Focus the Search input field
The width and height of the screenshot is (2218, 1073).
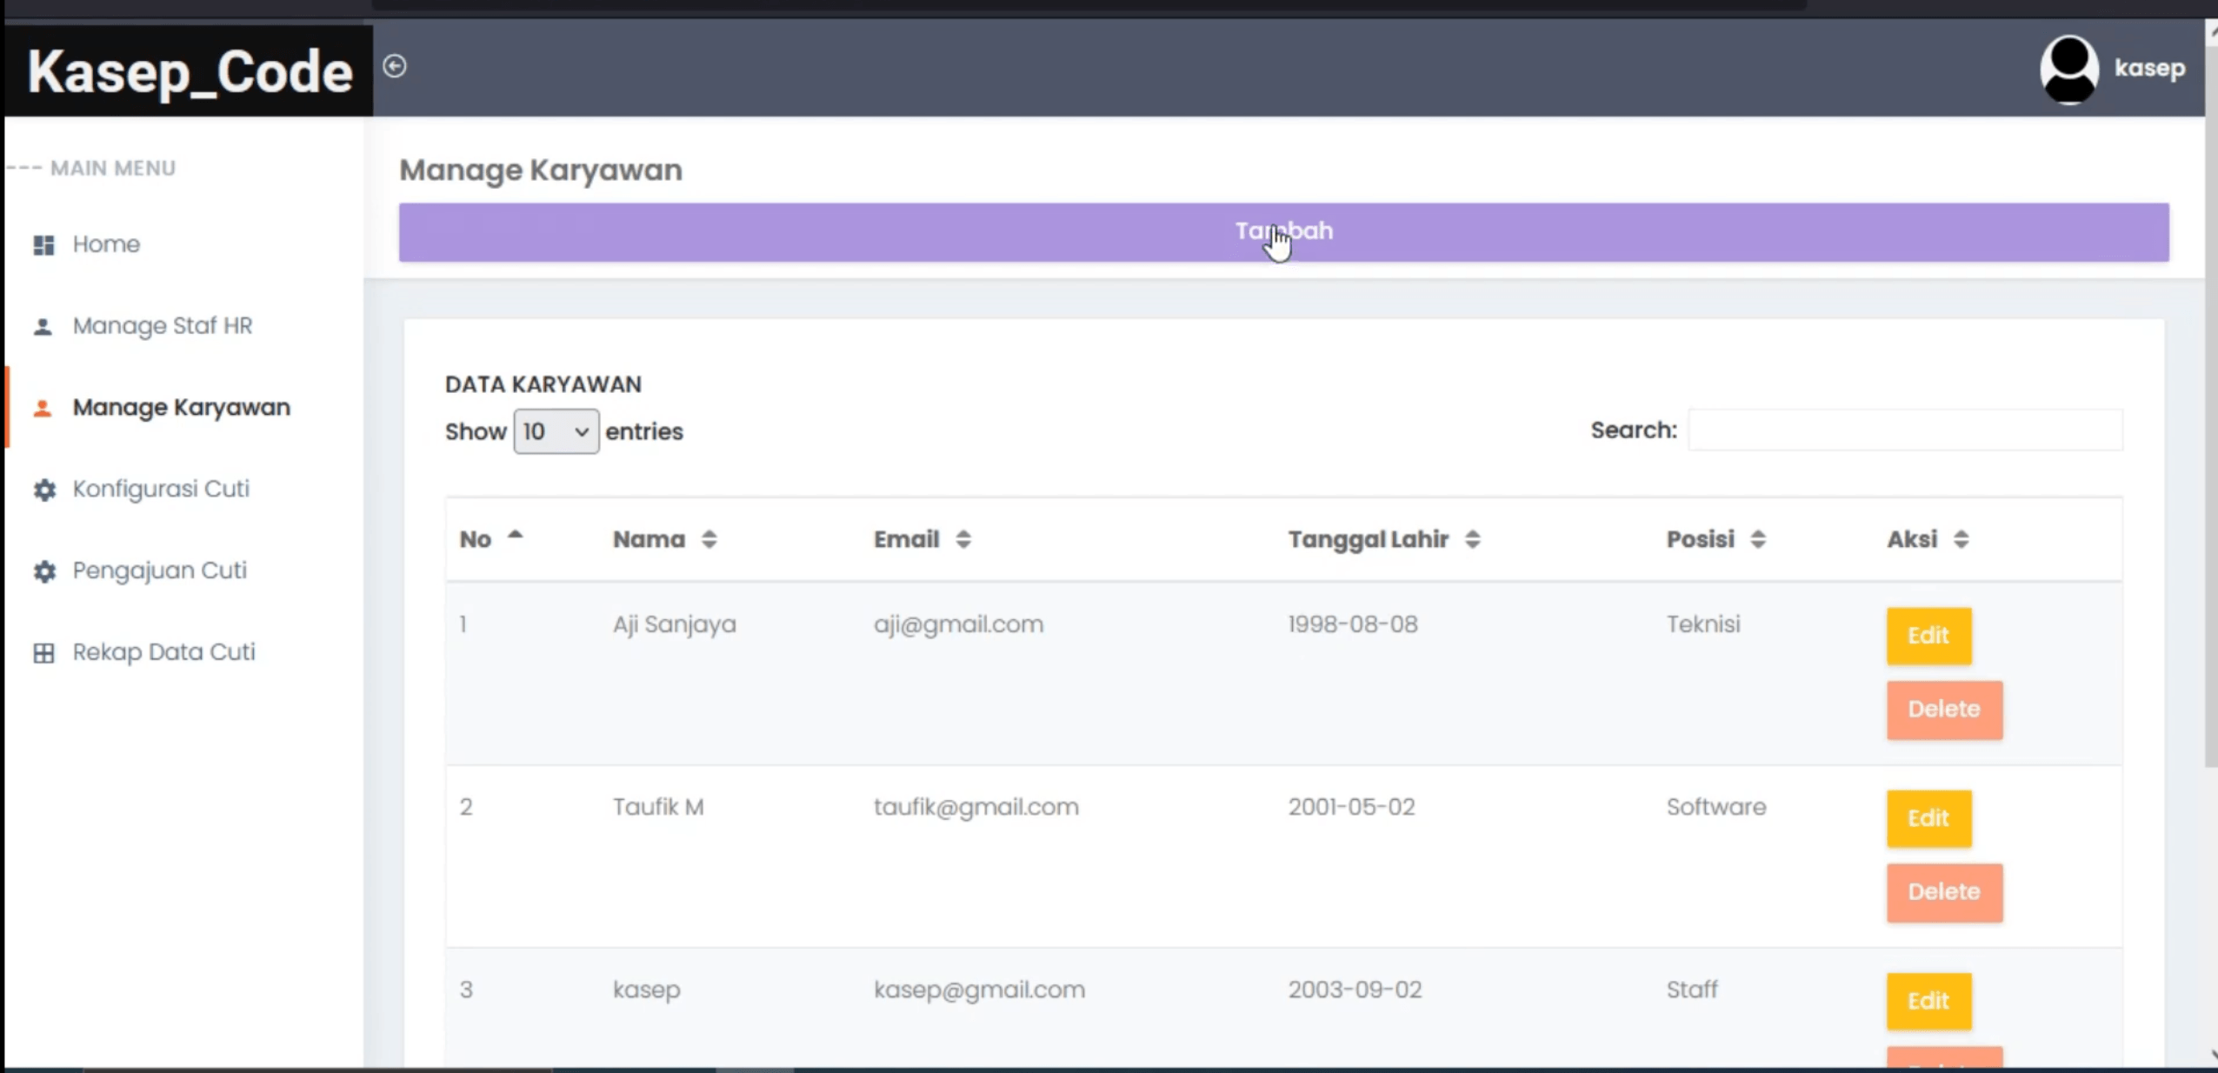click(1905, 430)
